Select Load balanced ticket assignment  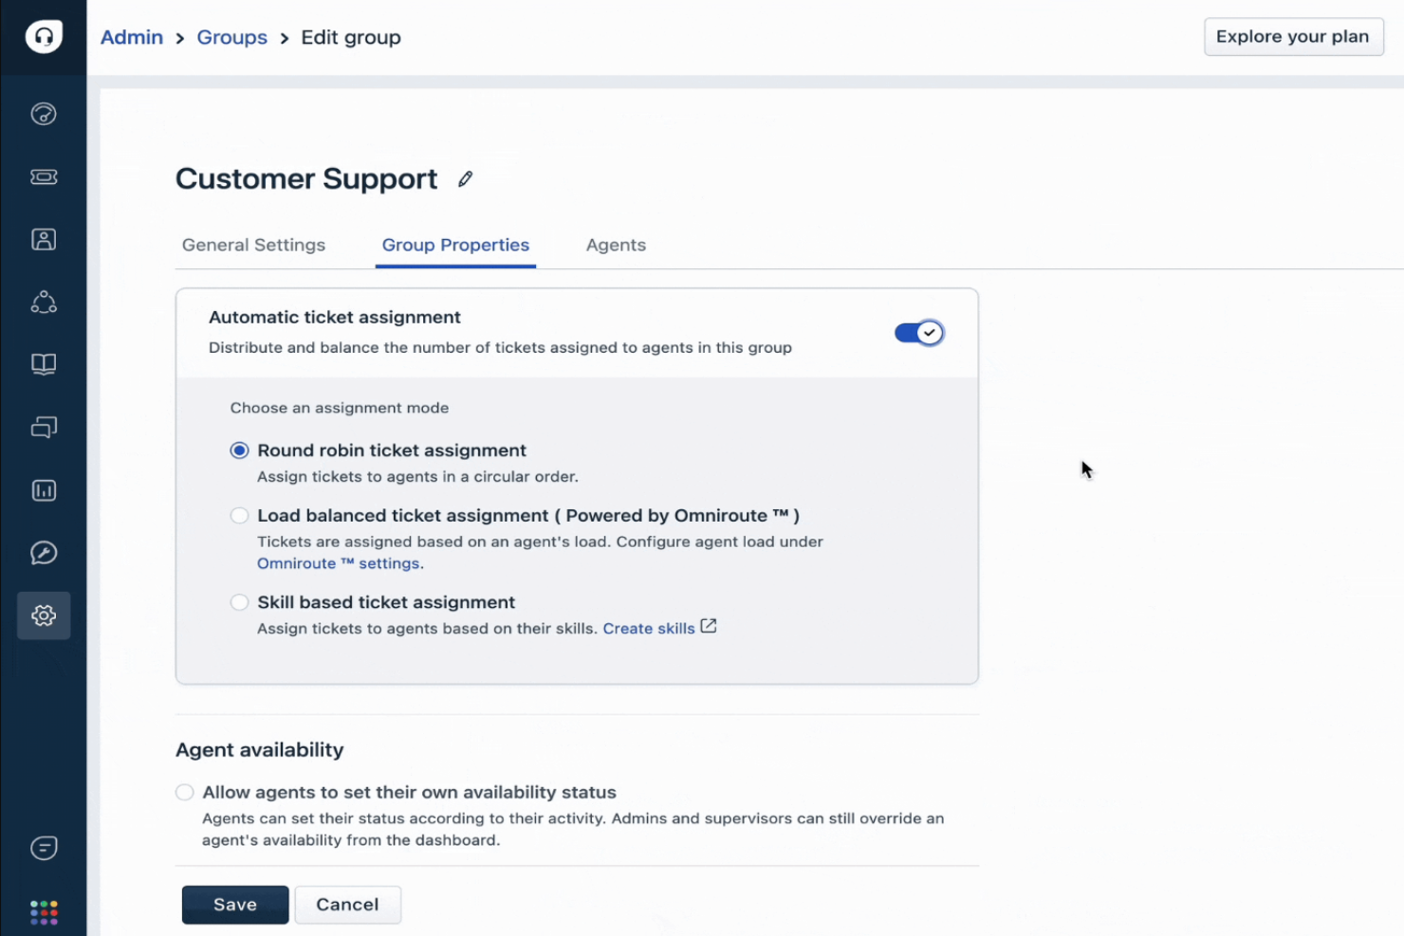[x=239, y=515]
